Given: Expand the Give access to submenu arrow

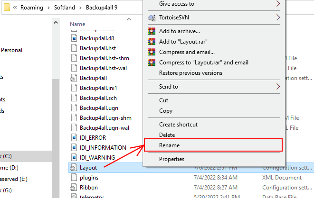Looking at the screenshot, I should coord(278,4).
